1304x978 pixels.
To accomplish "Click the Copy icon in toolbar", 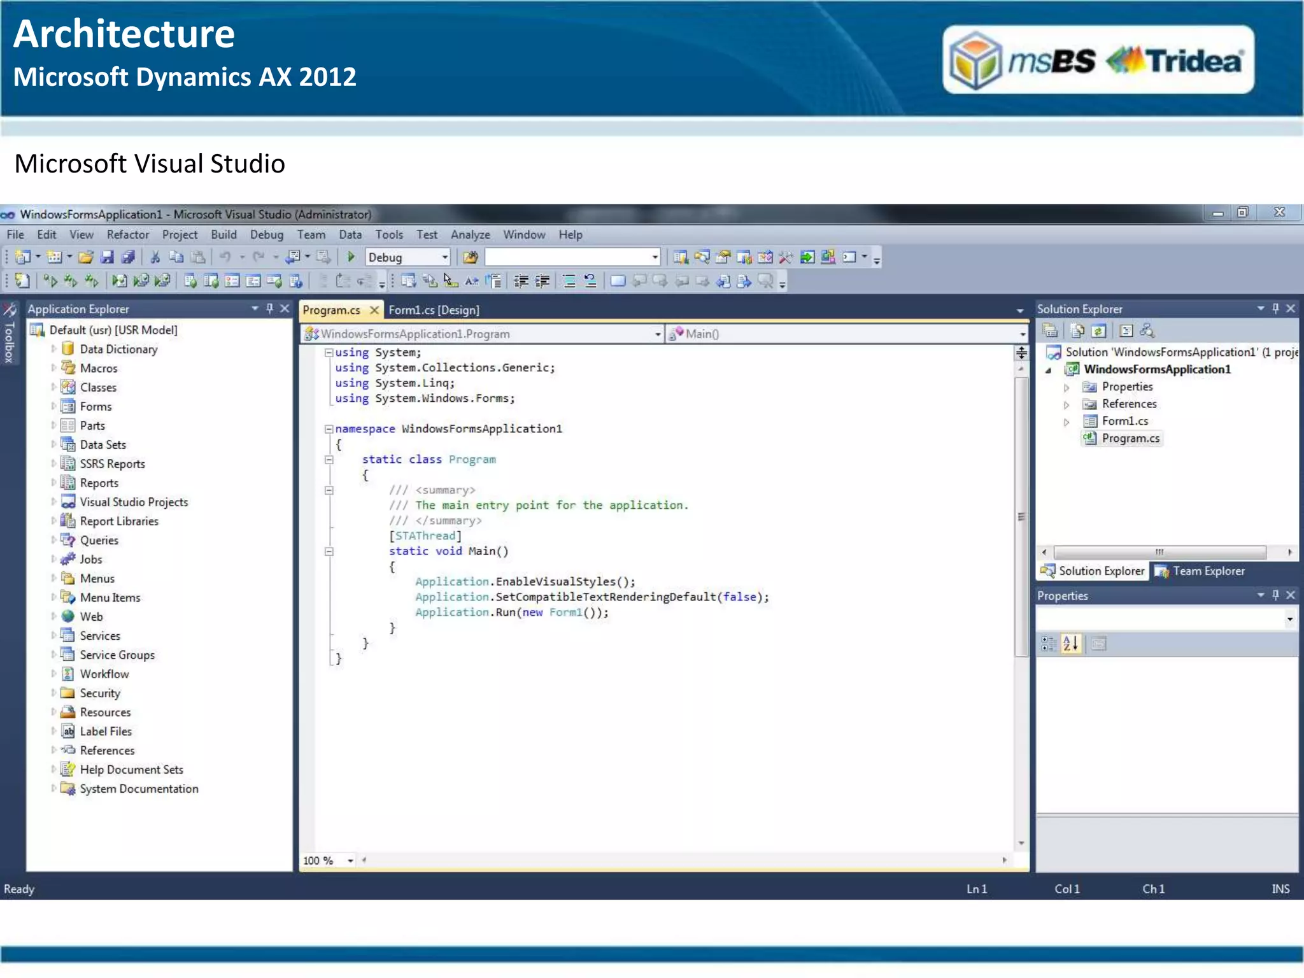I will pyautogui.click(x=176, y=257).
